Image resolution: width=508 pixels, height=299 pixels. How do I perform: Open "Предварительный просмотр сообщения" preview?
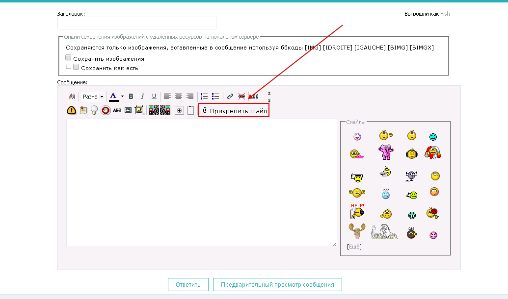[x=277, y=285]
